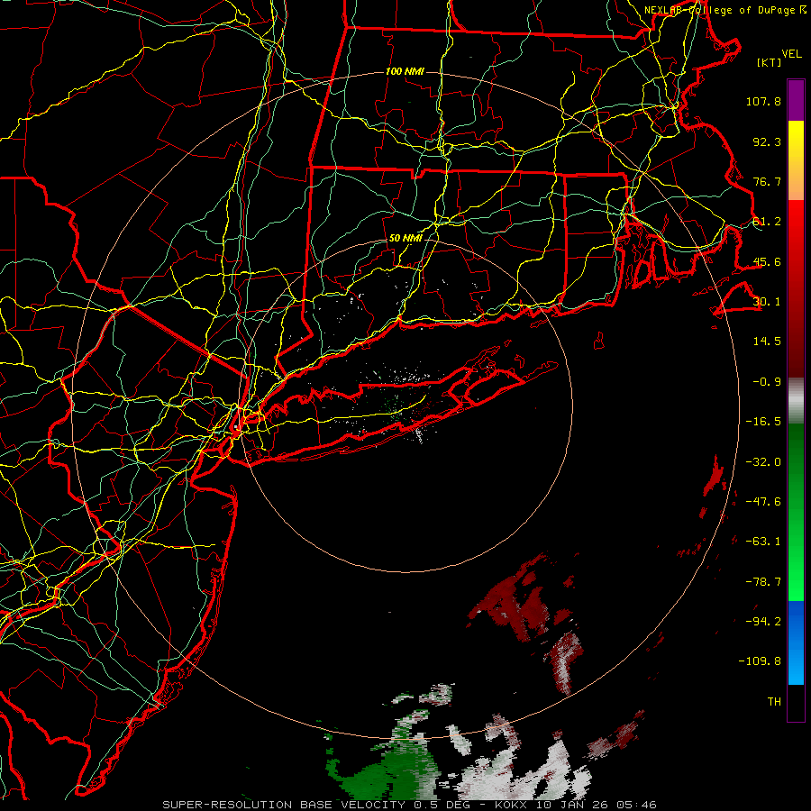Select the -94.2 scale value
The height and width of the screenshot is (811, 811).
[763, 621]
